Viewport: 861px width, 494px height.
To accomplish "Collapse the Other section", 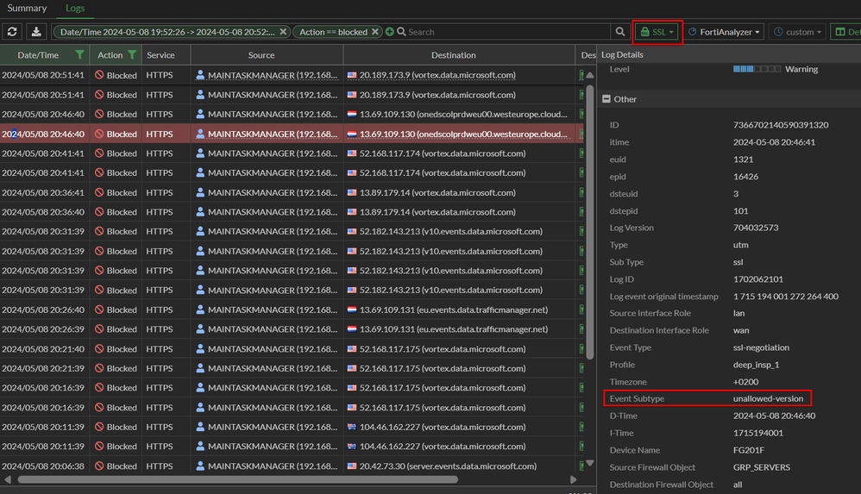I will pyautogui.click(x=606, y=99).
